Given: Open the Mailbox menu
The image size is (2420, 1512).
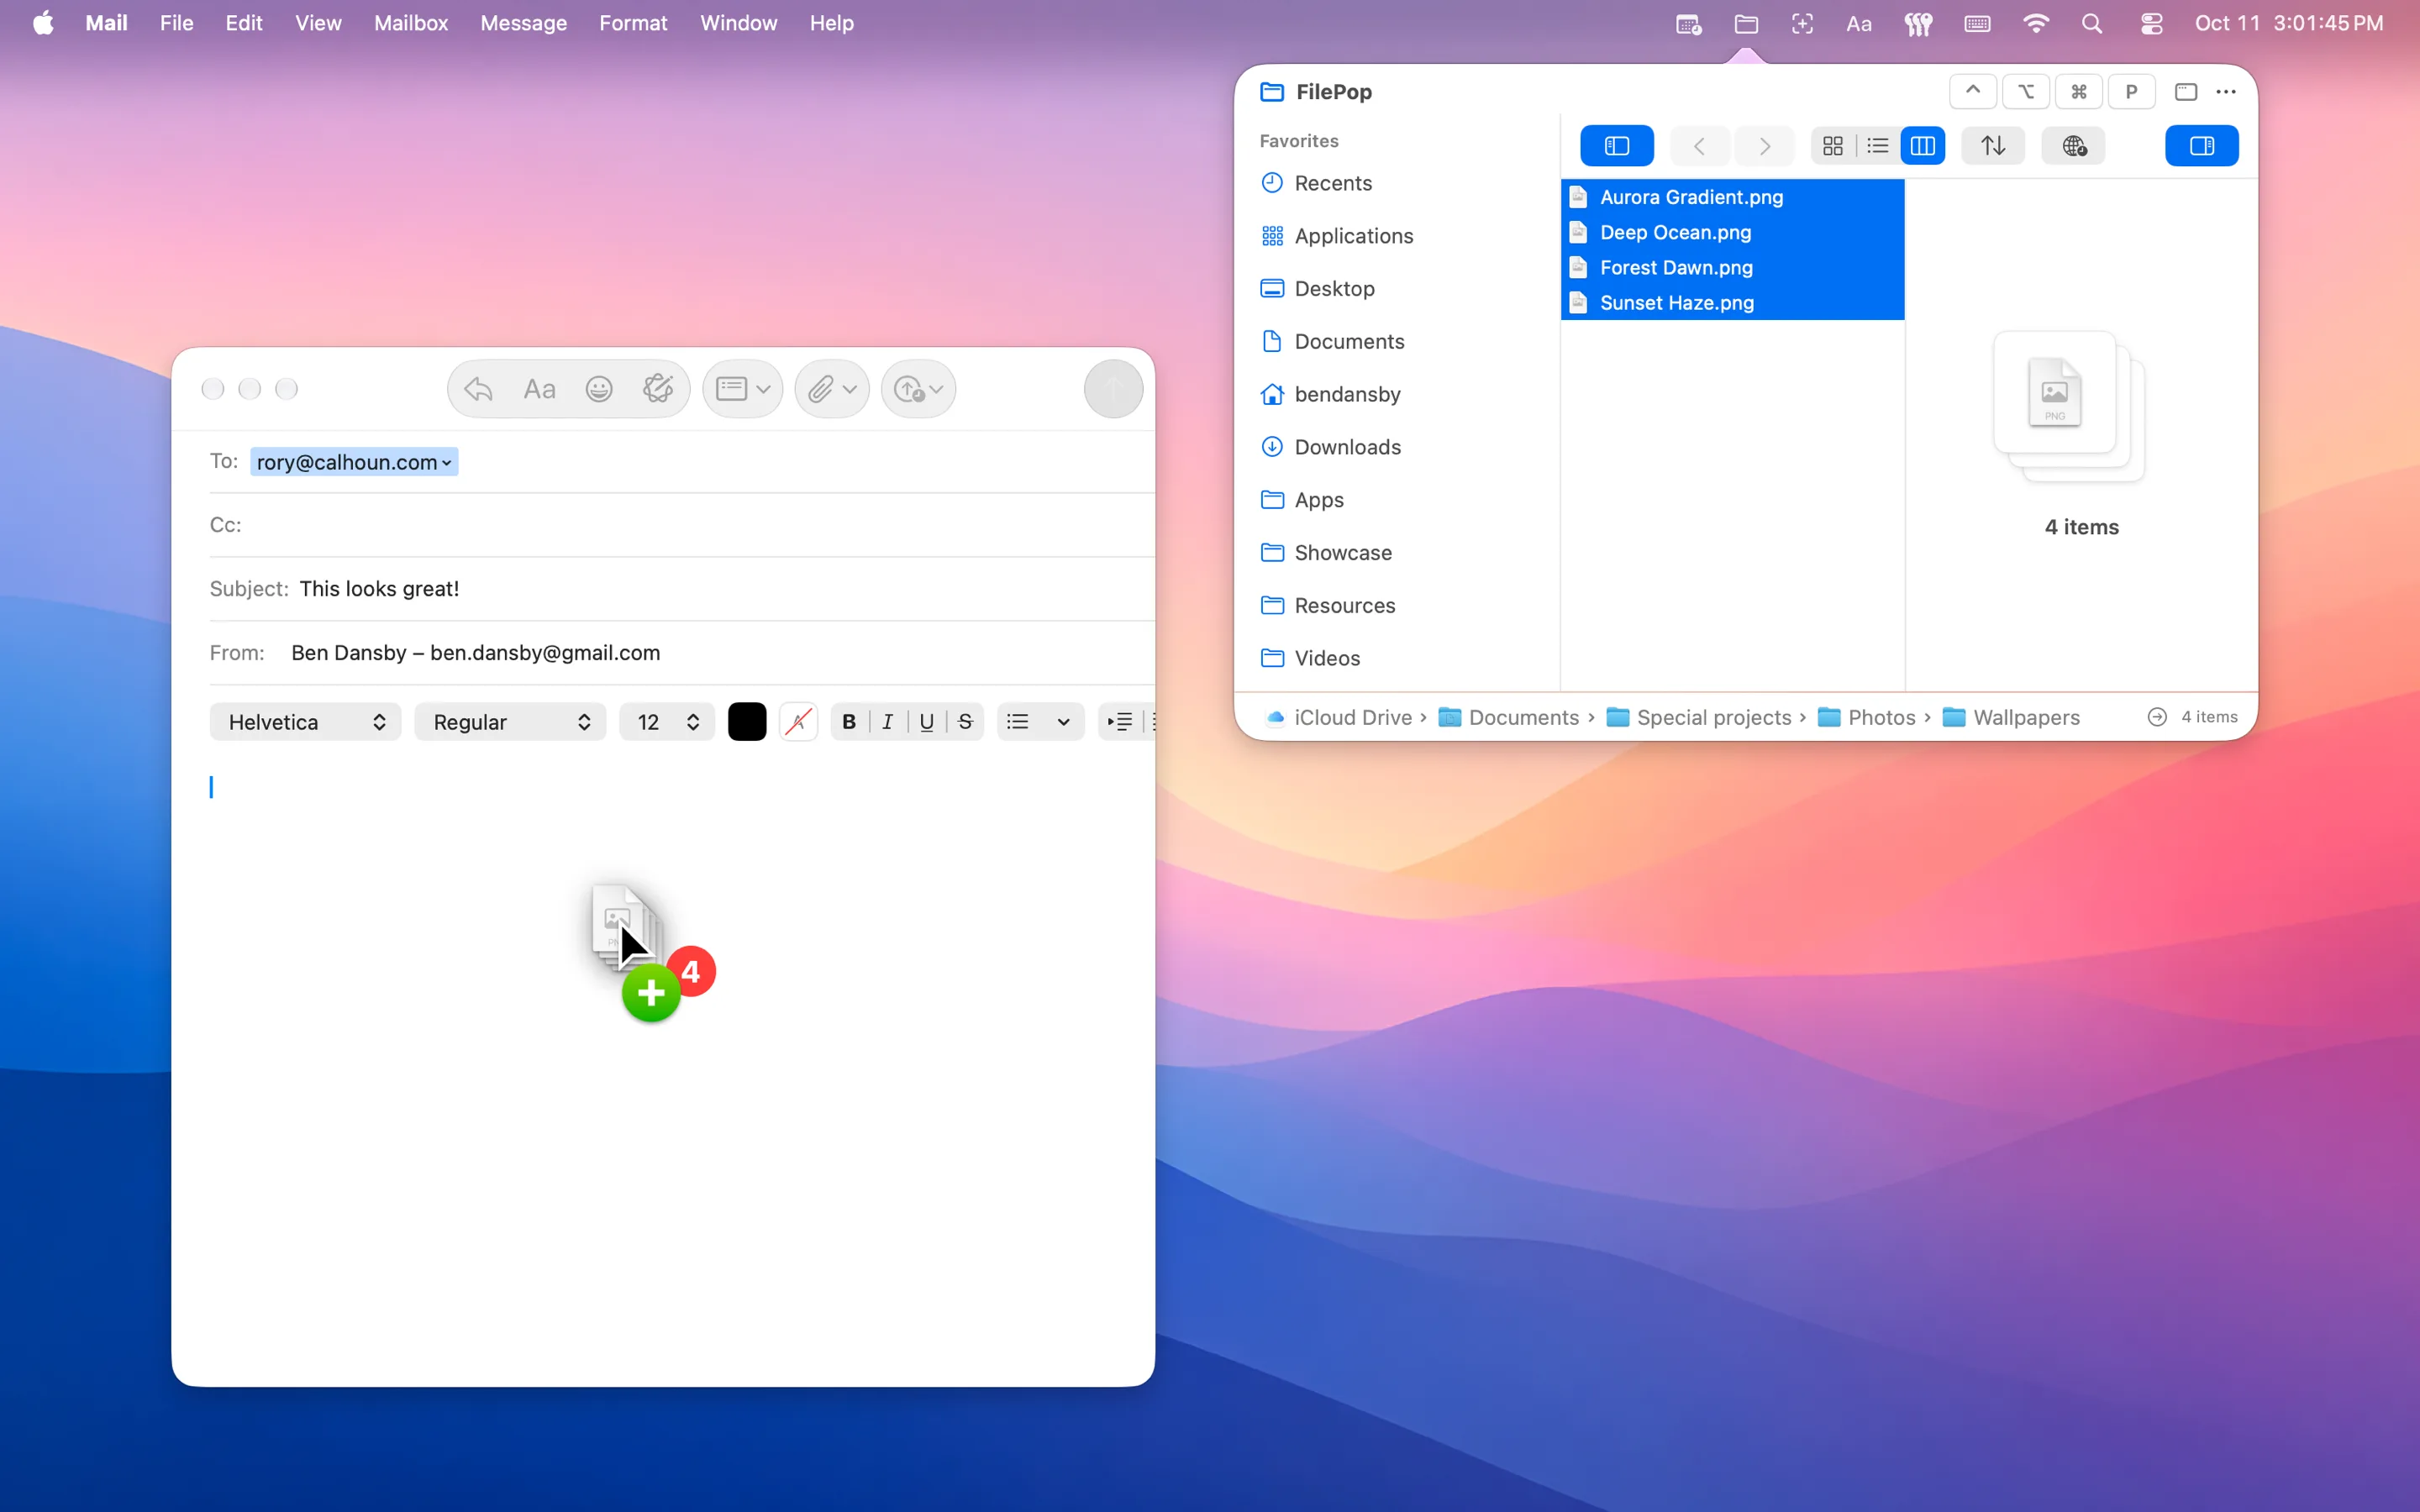Looking at the screenshot, I should 411,23.
